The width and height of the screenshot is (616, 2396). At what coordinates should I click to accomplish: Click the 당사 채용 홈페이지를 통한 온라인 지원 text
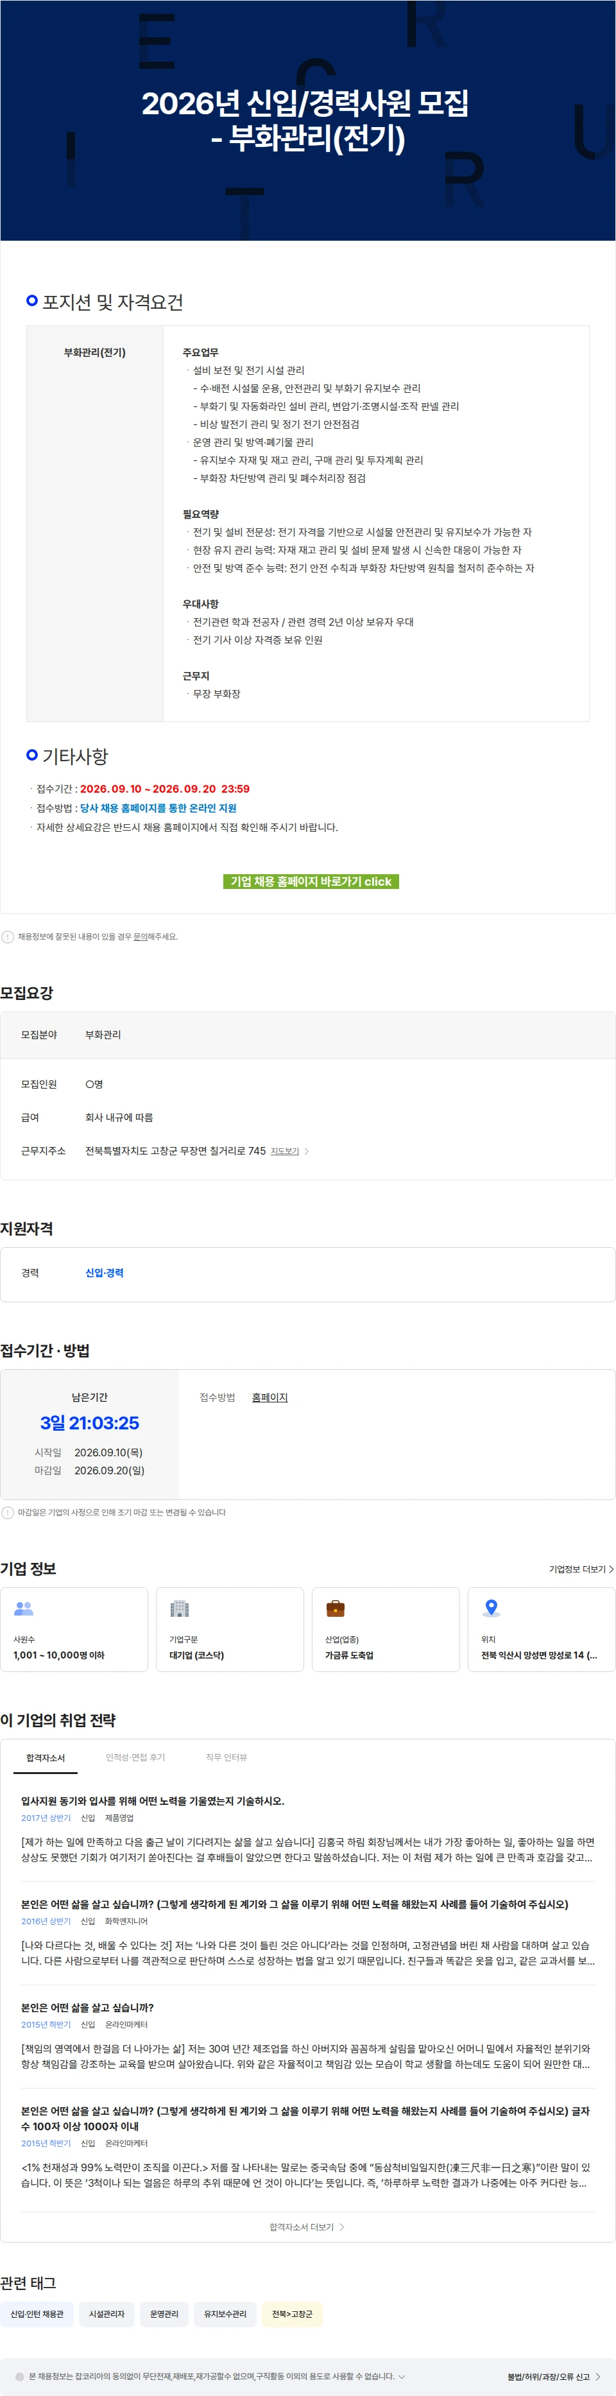tap(158, 808)
